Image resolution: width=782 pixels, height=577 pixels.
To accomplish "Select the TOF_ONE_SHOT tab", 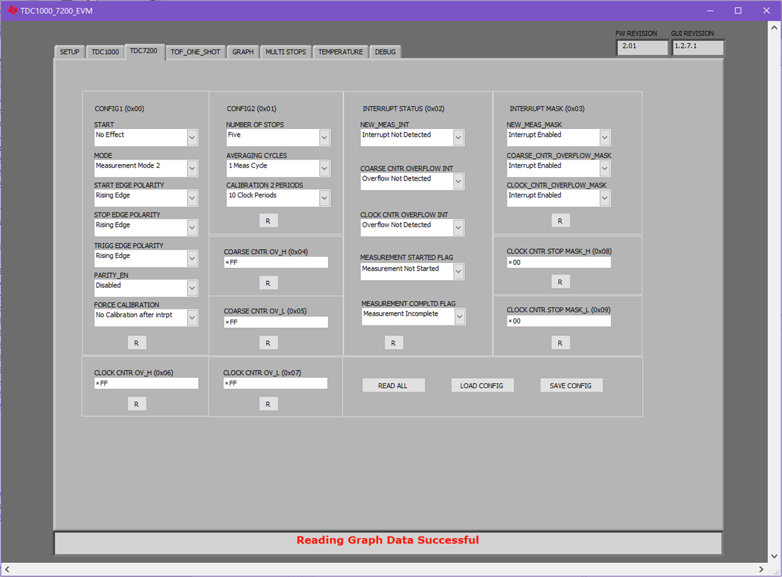I will tap(195, 52).
